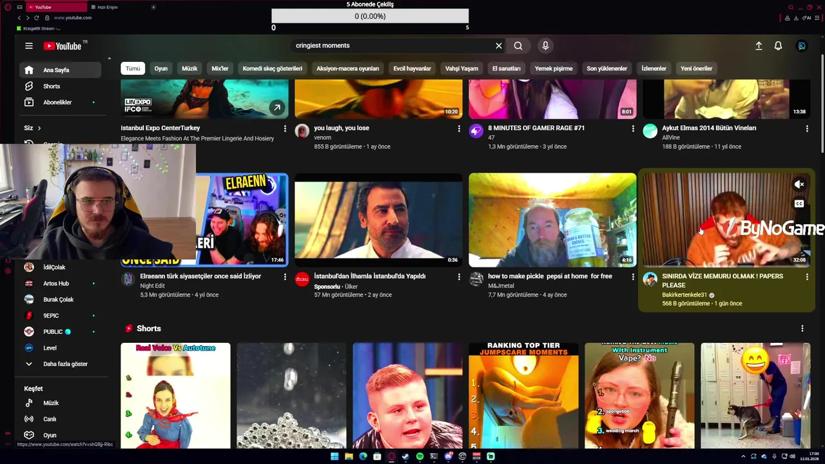
Task: Open the browser AI button
Action: coord(808,18)
